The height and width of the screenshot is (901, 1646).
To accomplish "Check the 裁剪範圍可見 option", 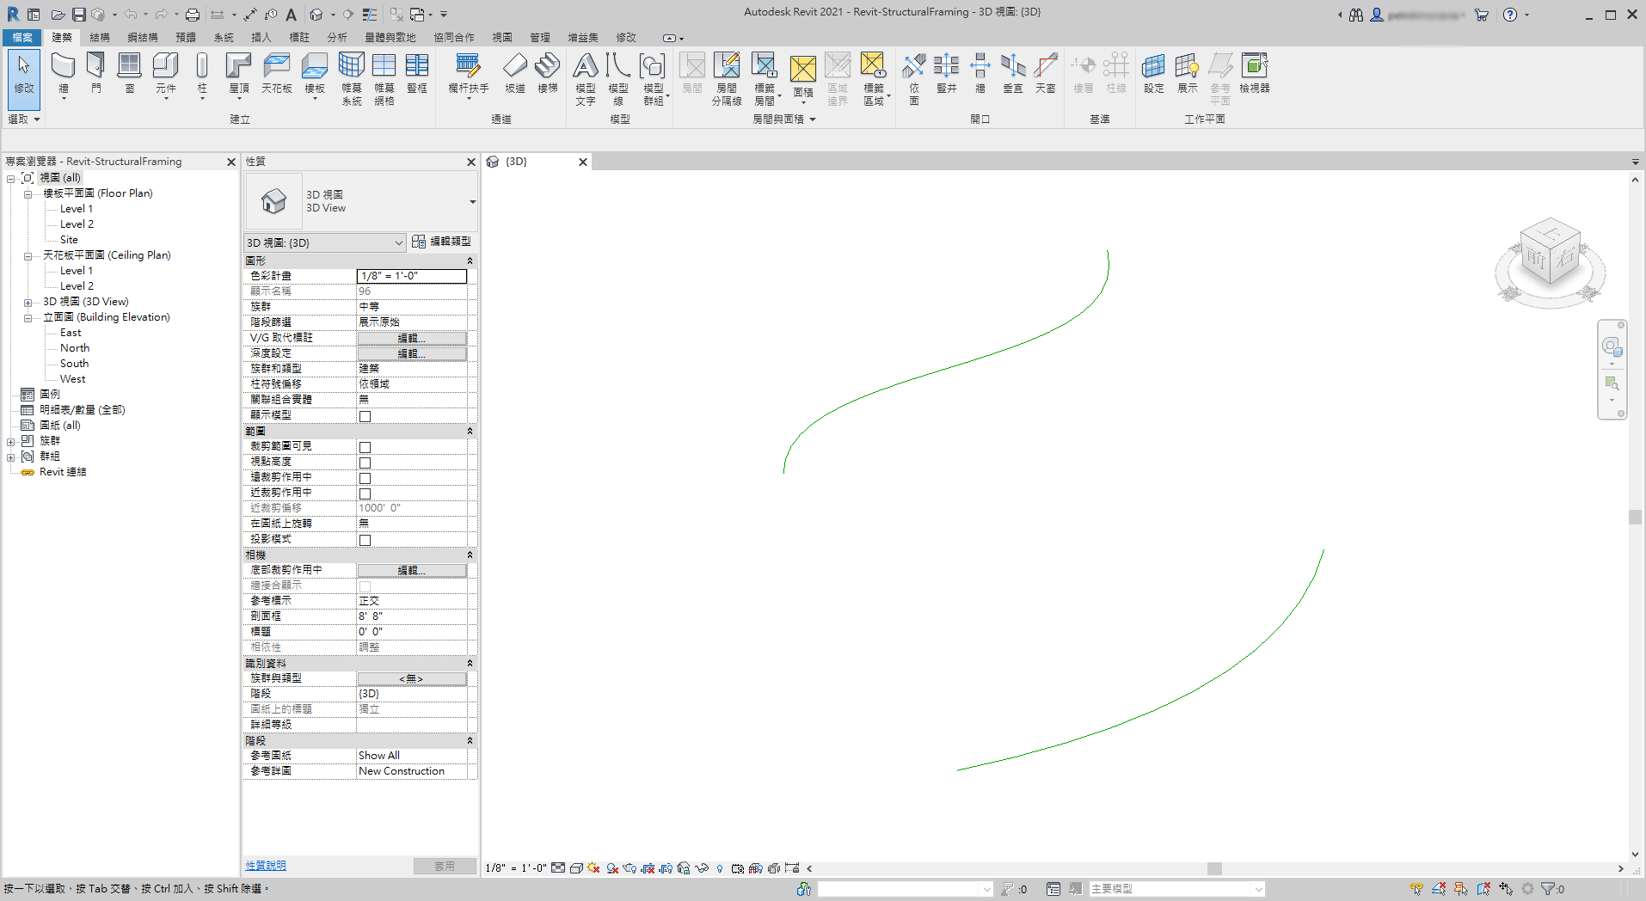I will 365,446.
